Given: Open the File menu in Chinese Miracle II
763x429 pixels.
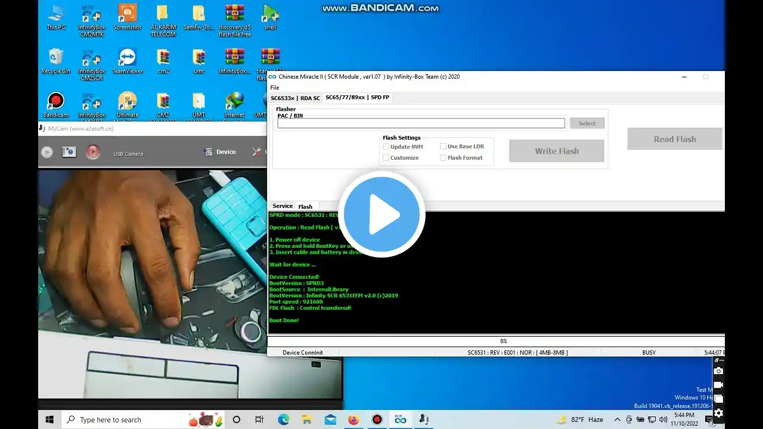Looking at the screenshot, I should pyautogui.click(x=275, y=88).
